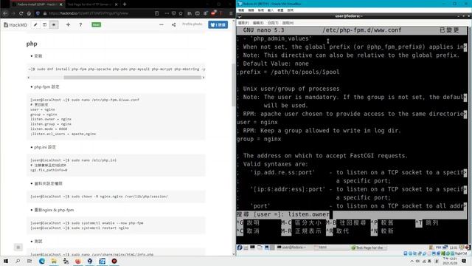Screen dimensions: 472x266
Task: Open terminal Help (H) menu
Action: 288,23
